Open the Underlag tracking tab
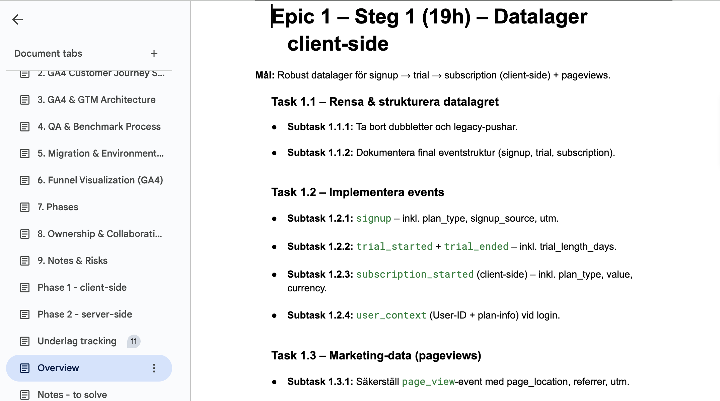Viewport: 720px width, 401px height. [x=77, y=341]
